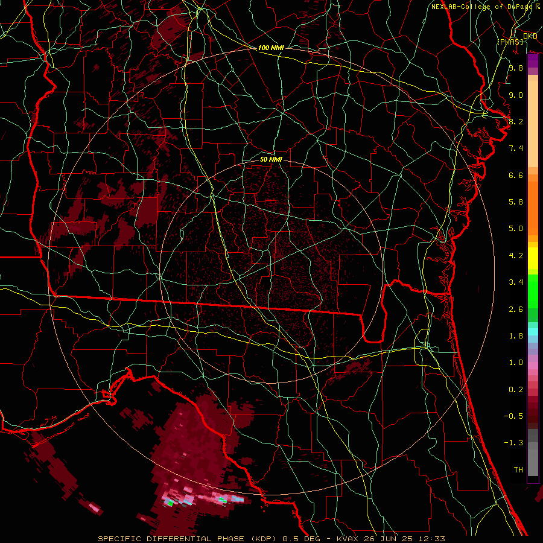Click the 2.6 legend value

coord(516,310)
